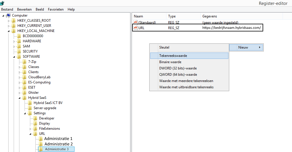Collapse the HKEY_LOCAL_MACHINE branch
Screen dimensions: 292x152
tap(9, 31)
